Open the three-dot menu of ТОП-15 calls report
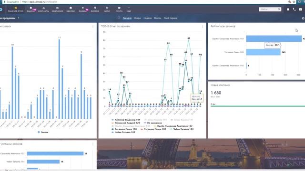 [x=202, y=26]
